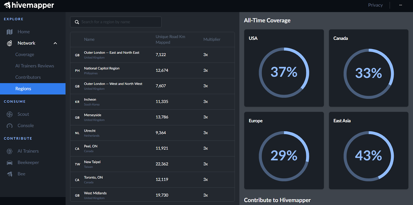This screenshot has width=413, height=205.
Task: Click the 3x multiplier for Incheon
Action: pyautogui.click(x=205, y=102)
